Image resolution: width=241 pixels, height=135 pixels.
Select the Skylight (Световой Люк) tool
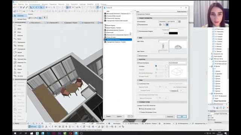pos(19,59)
